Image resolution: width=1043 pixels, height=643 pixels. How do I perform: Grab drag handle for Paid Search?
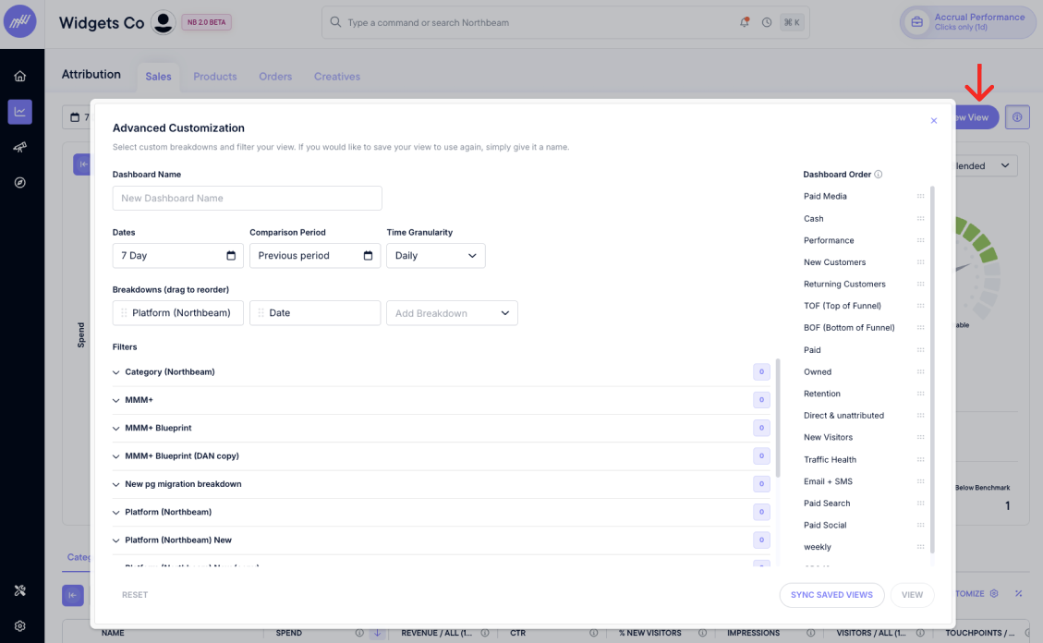click(921, 503)
